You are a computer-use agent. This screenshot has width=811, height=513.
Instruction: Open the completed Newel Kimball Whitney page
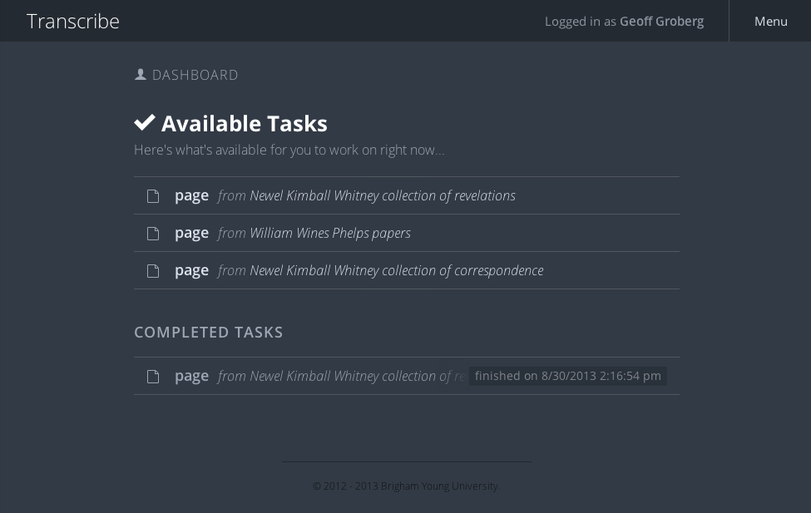(407, 376)
